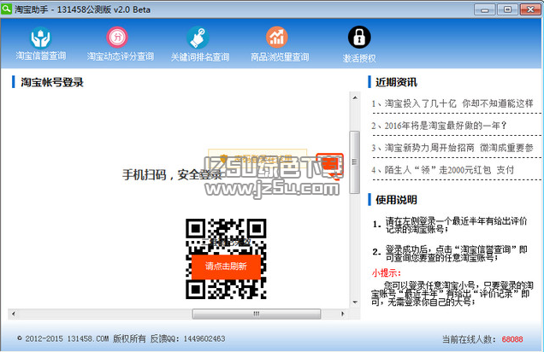This screenshot has width=544, height=352.
Task: Click the 商品浏览量查询 label
Action: (x=280, y=57)
